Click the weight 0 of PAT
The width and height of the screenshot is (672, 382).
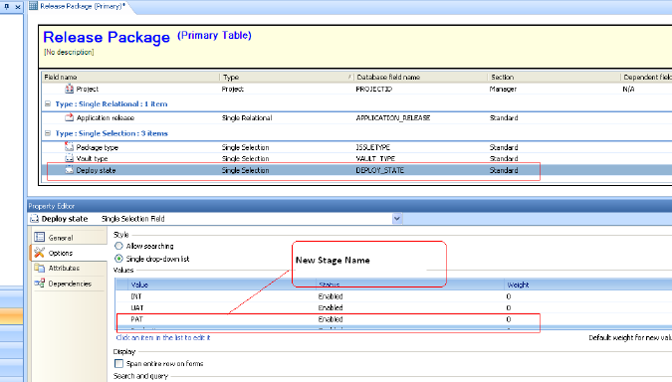pyautogui.click(x=509, y=319)
